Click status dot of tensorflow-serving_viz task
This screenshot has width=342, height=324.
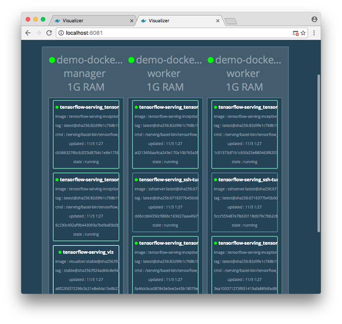[x=60, y=252]
